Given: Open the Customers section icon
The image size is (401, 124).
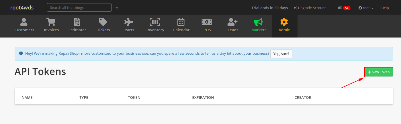Looking at the screenshot, I should [24, 22].
